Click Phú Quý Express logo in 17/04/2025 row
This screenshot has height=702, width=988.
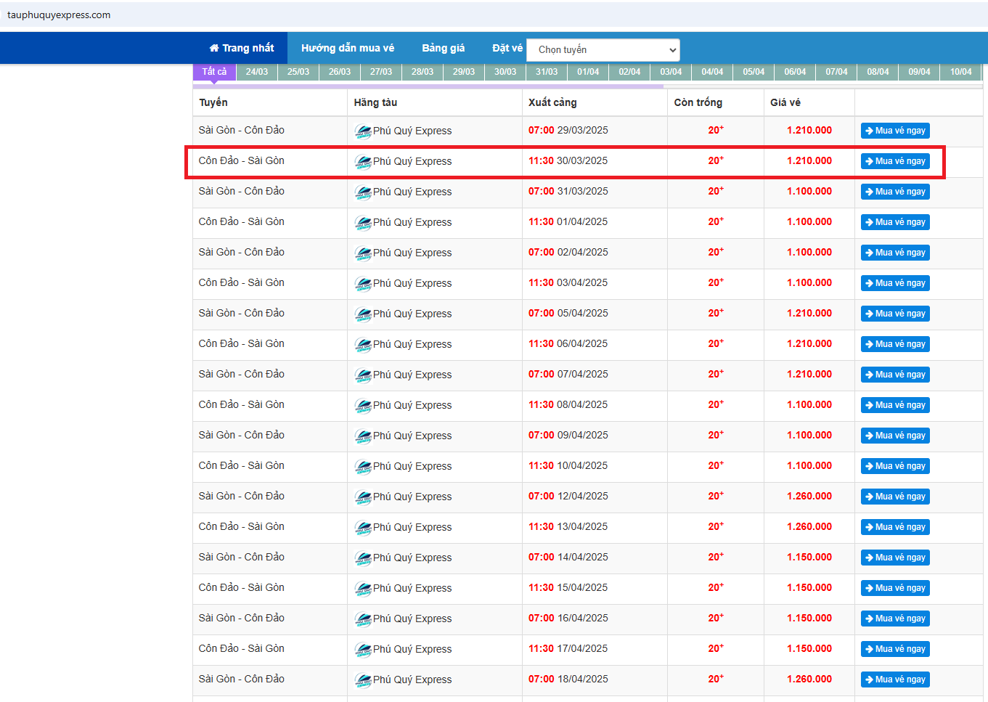(363, 650)
